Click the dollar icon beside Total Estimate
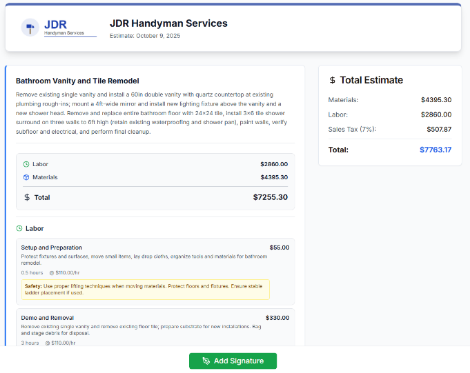This screenshot has height=373, width=470. coord(332,80)
